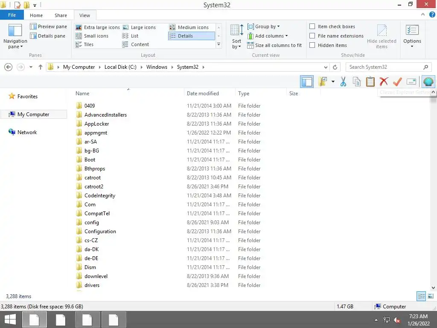The image size is (437, 328).
Task: Choose Extra large icons layout
Action: coord(98,27)
